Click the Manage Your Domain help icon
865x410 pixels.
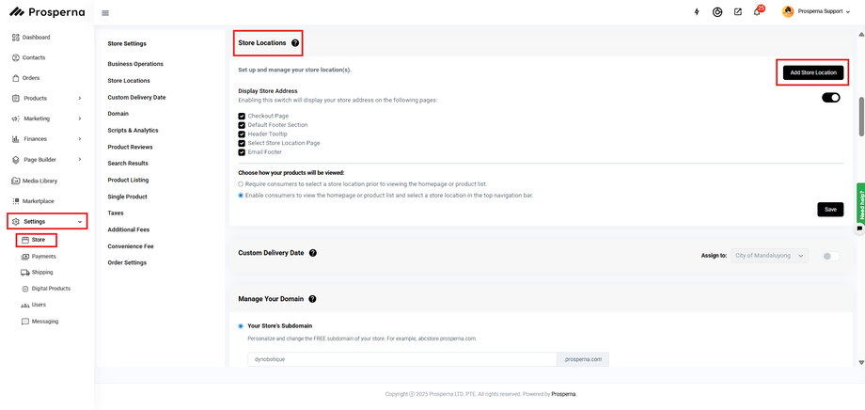coord(312,299)
